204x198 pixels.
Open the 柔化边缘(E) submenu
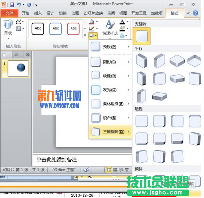pos(110,104)
